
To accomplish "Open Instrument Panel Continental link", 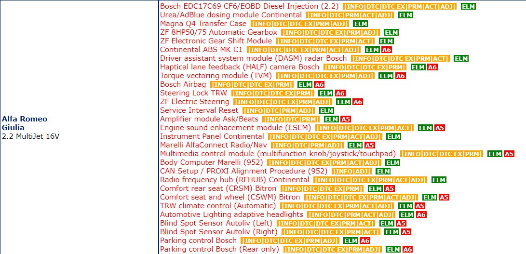I will point(212,136).
